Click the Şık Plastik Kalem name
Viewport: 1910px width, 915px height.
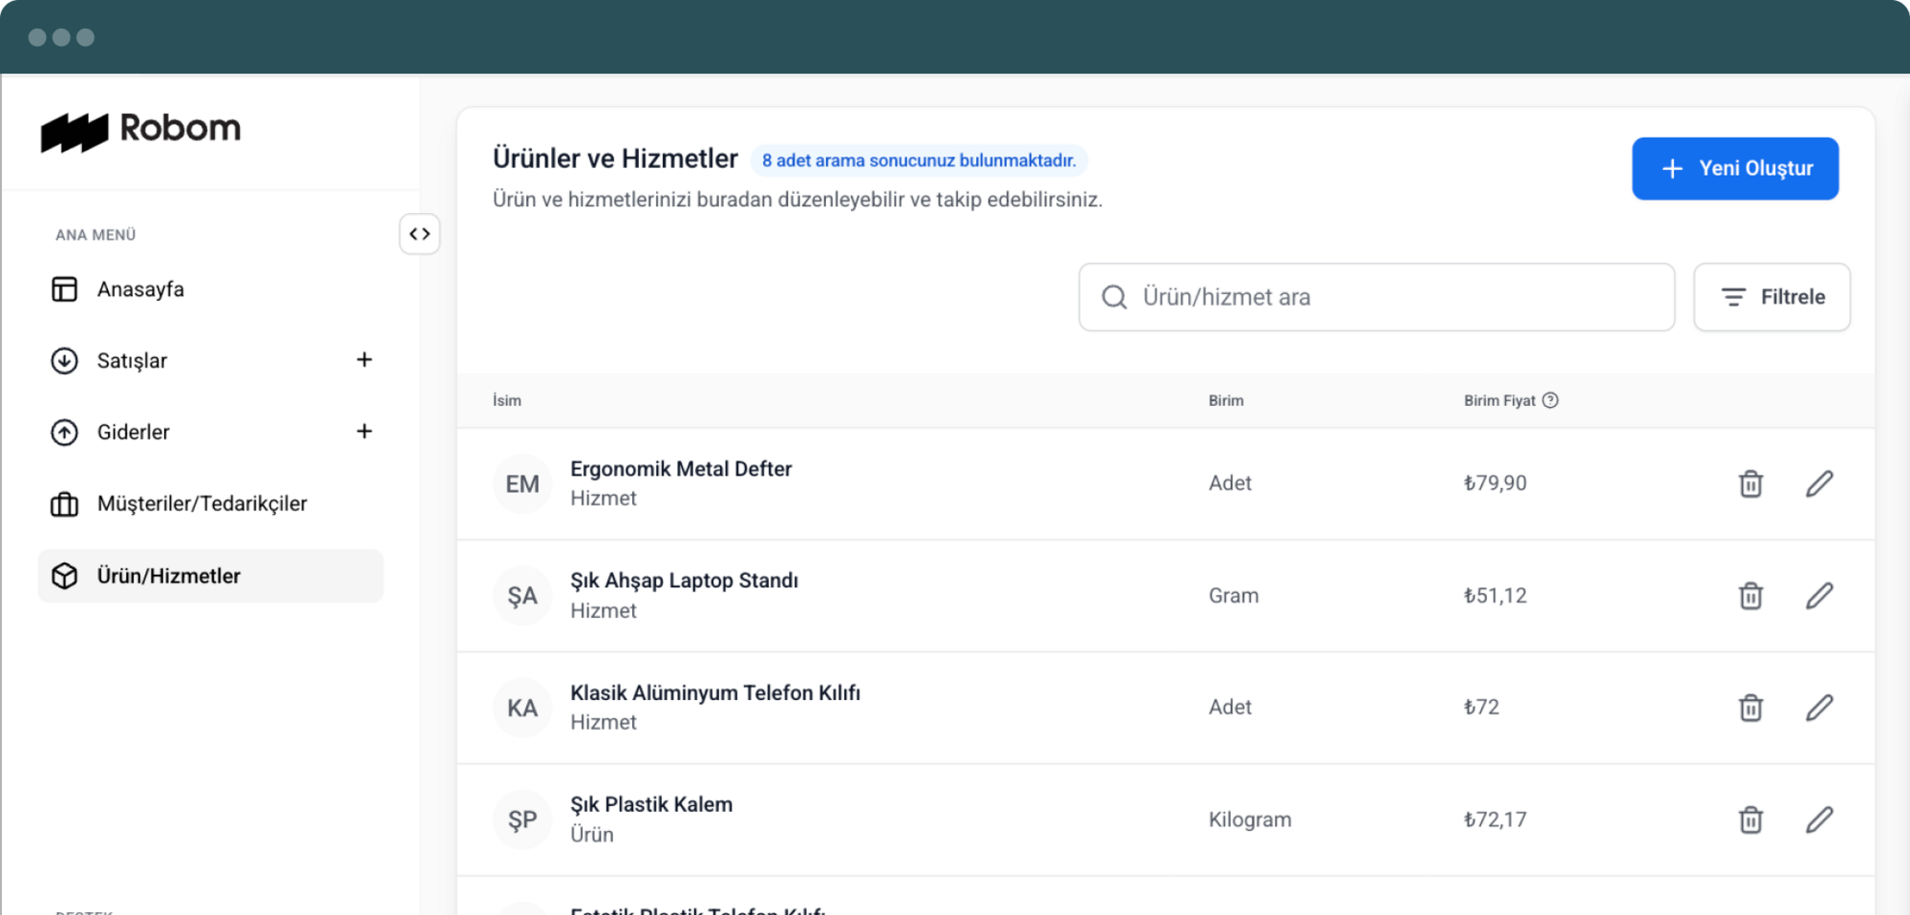click(651, 804)
